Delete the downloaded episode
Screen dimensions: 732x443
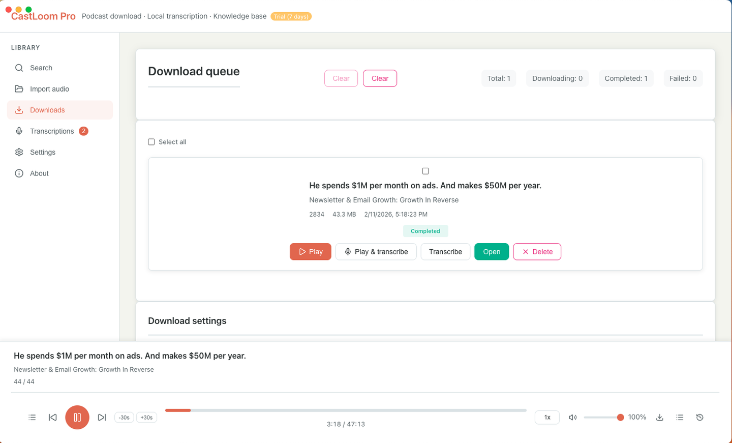537,252
